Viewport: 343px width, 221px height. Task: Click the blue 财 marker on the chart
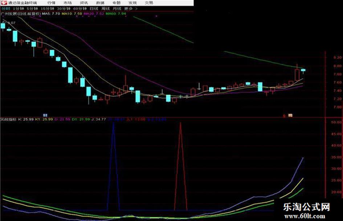(x=45, y=115)
